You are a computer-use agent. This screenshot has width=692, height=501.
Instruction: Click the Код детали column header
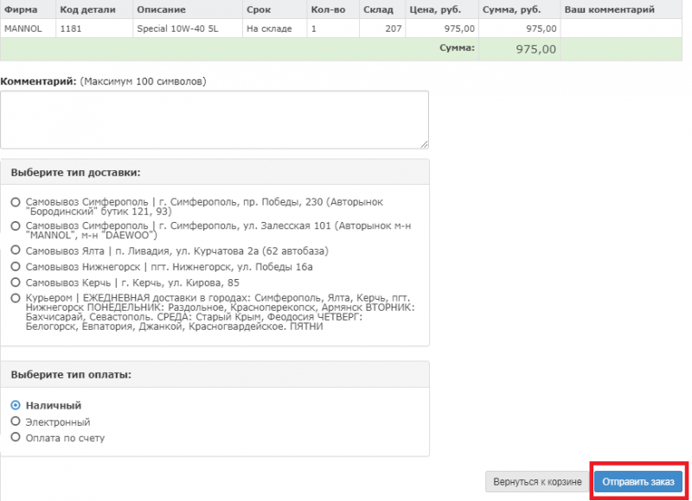[x=94, y=10]
